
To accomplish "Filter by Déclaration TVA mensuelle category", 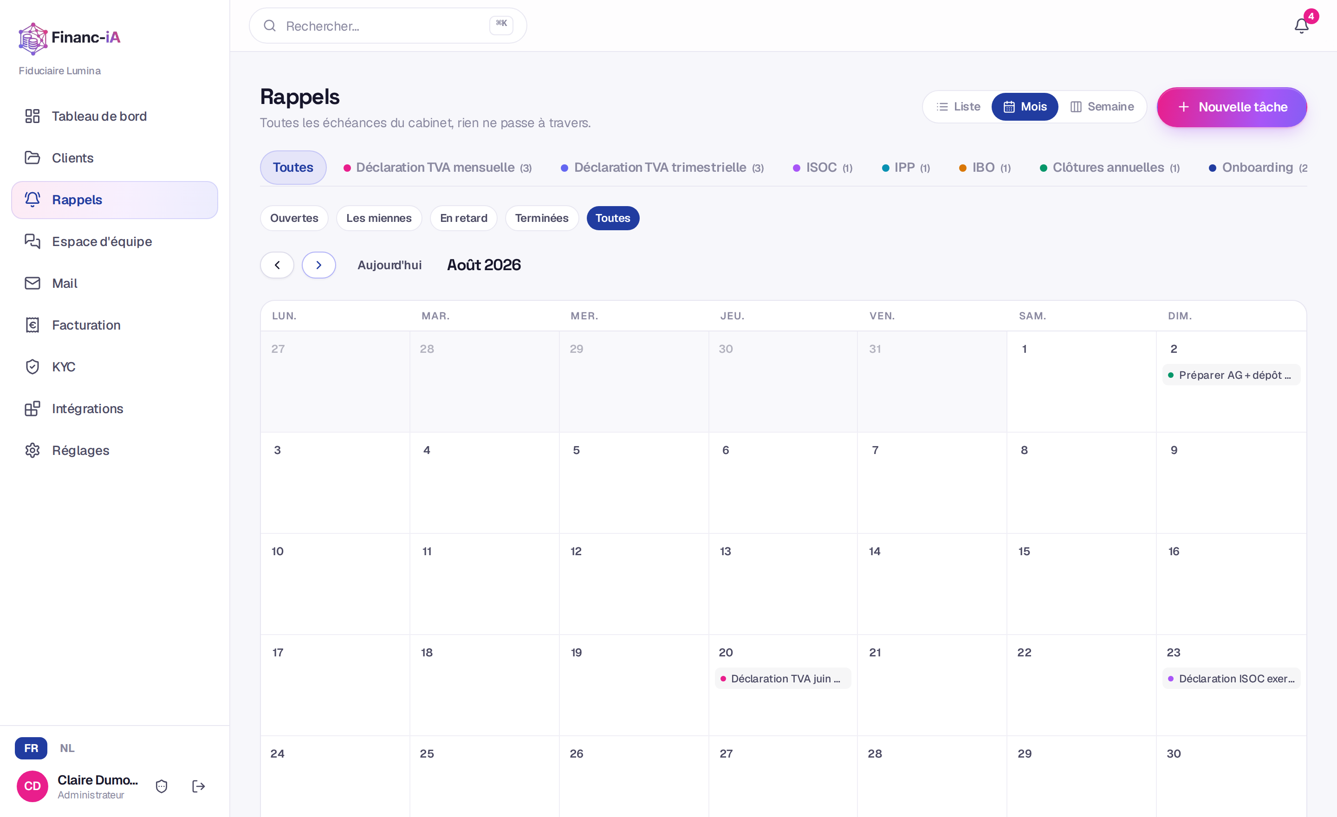I will [437, 168].
